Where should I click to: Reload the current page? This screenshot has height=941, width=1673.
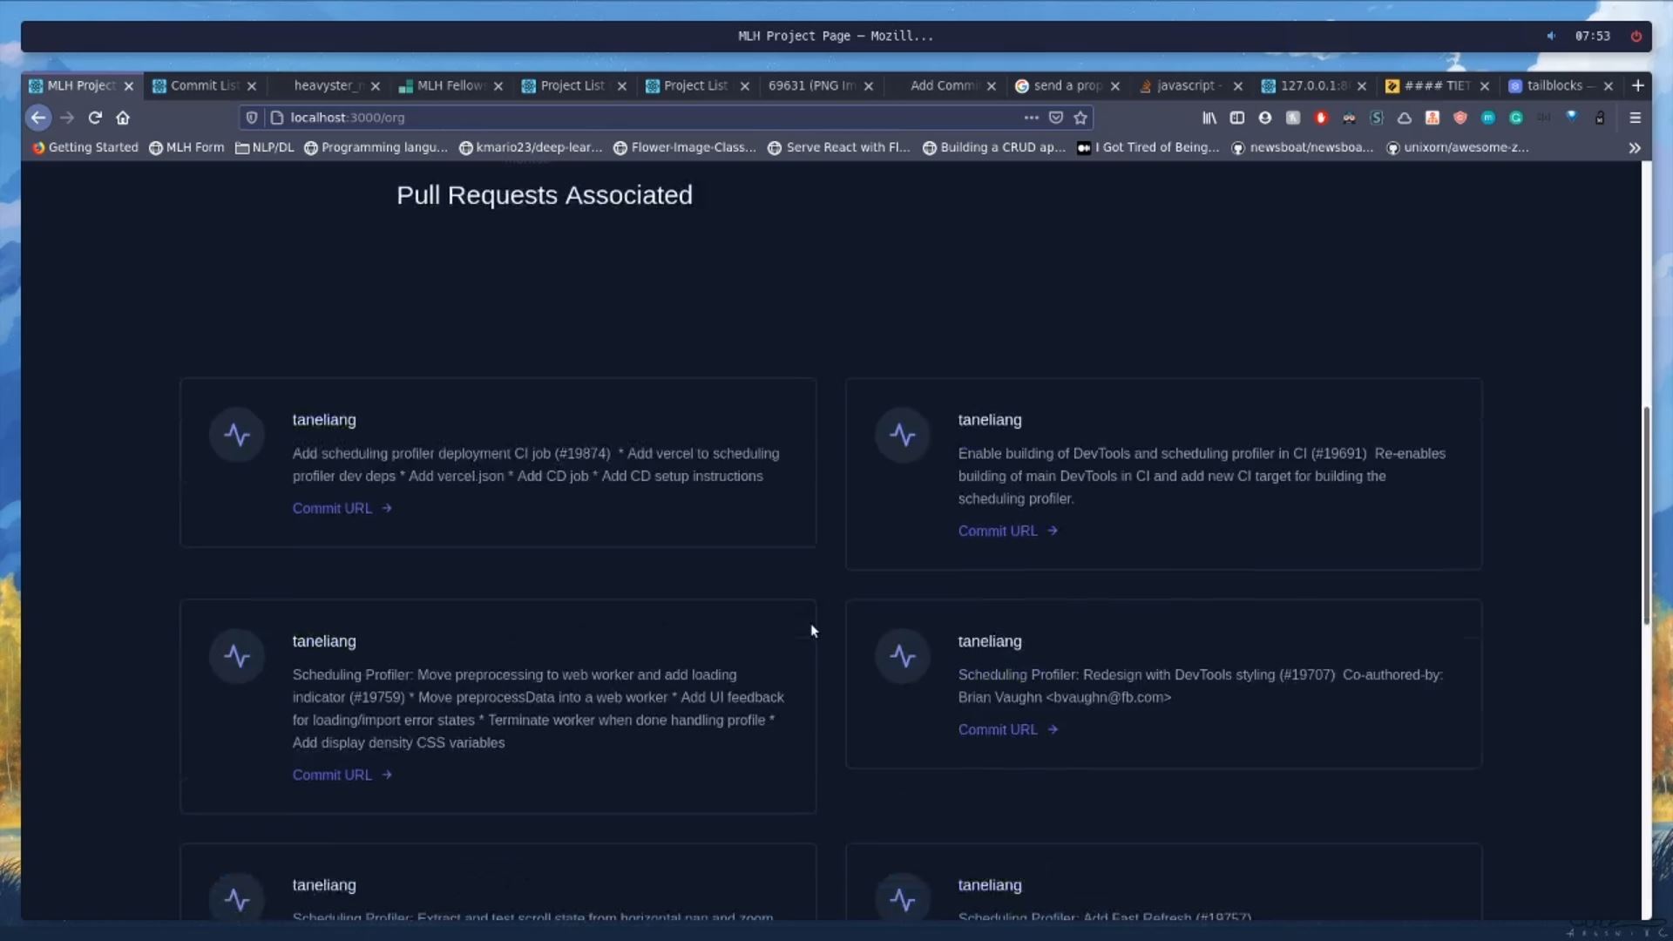click(x=95, y=118)
